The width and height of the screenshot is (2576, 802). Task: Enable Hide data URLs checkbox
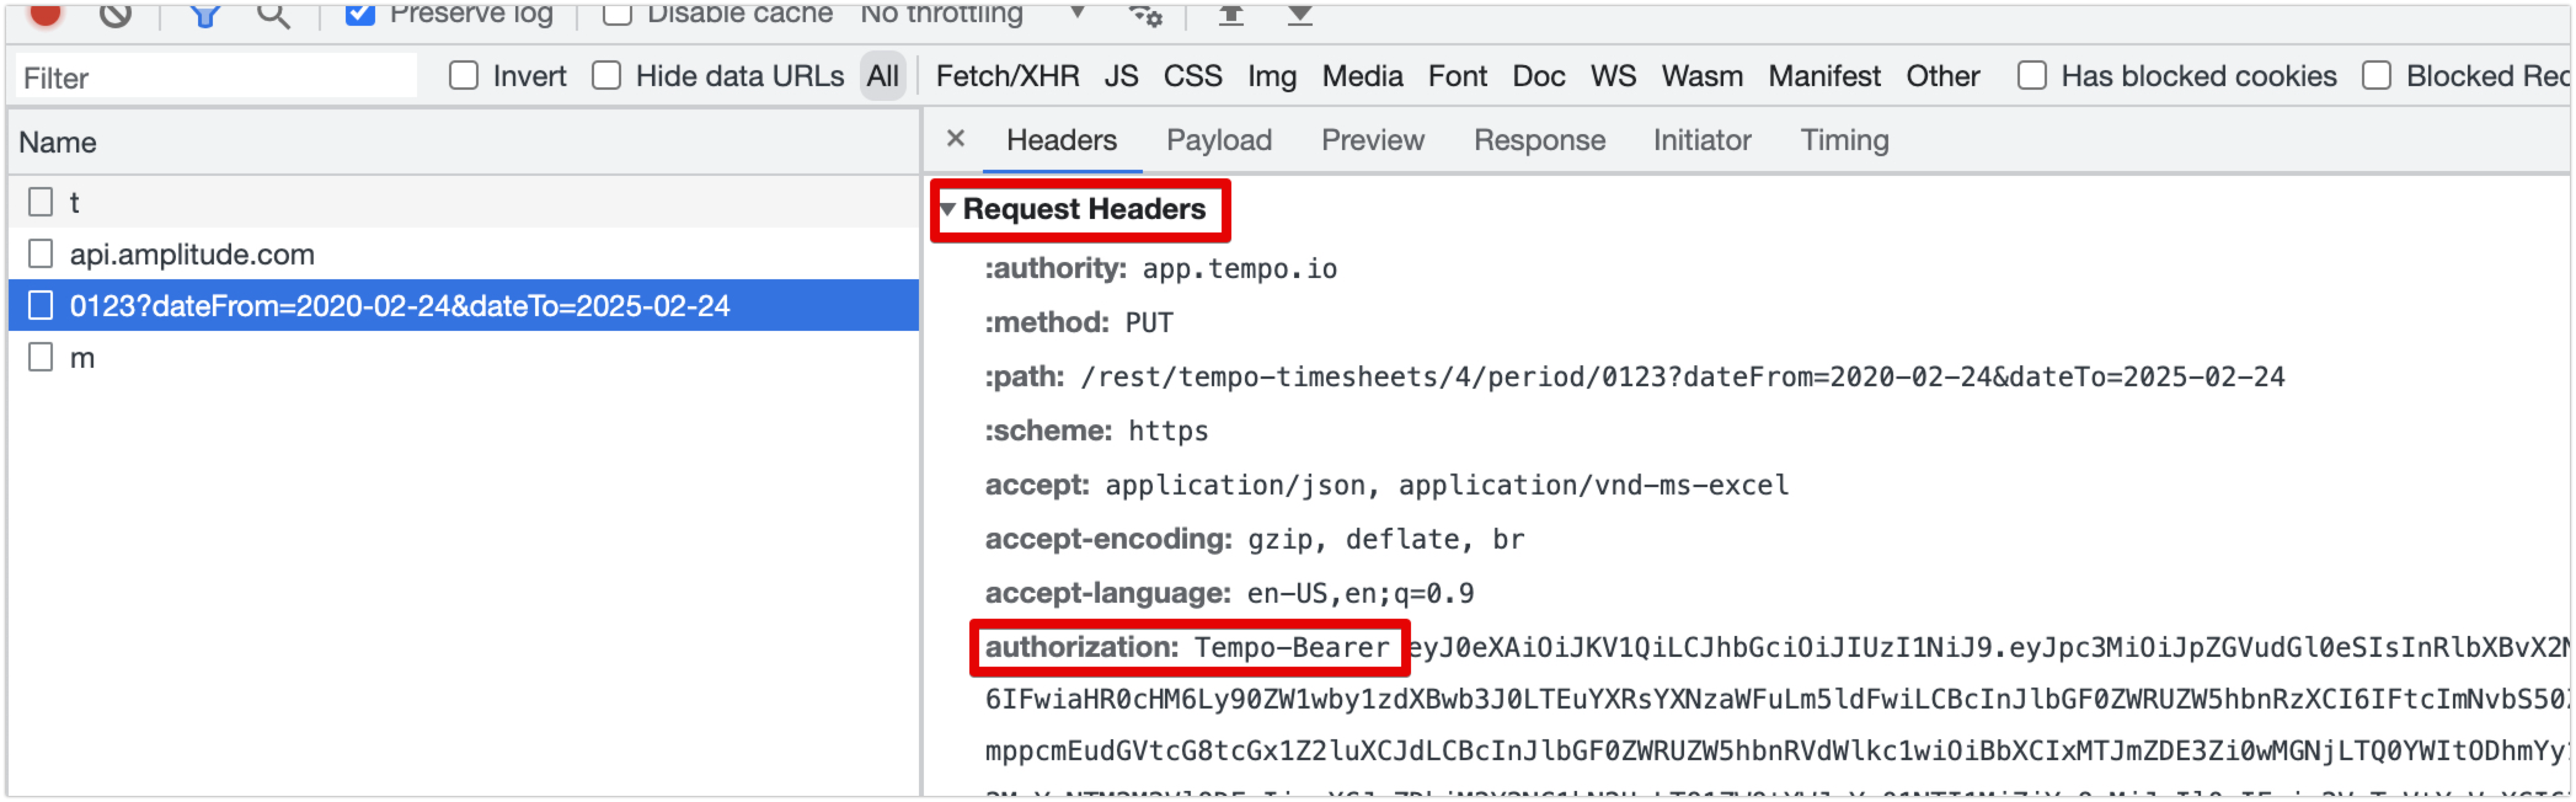tap(606, 76)
